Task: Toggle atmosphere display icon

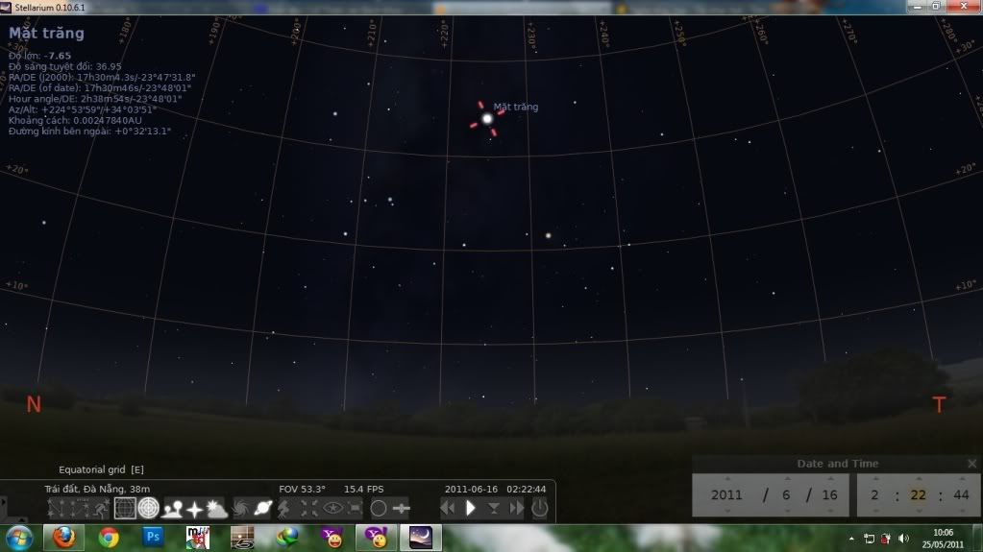Action: (x=217, y=509)
